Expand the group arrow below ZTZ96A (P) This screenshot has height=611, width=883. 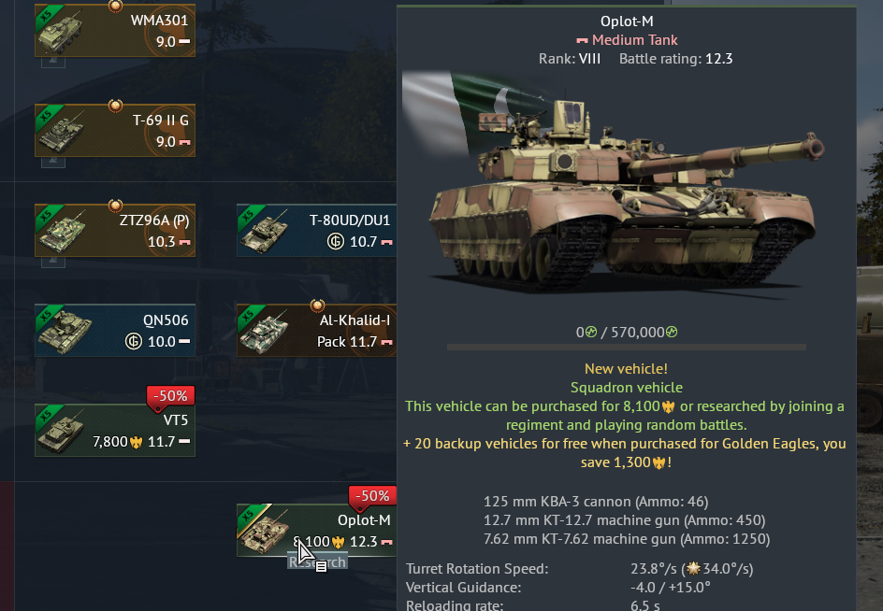(x=53, y=263)
